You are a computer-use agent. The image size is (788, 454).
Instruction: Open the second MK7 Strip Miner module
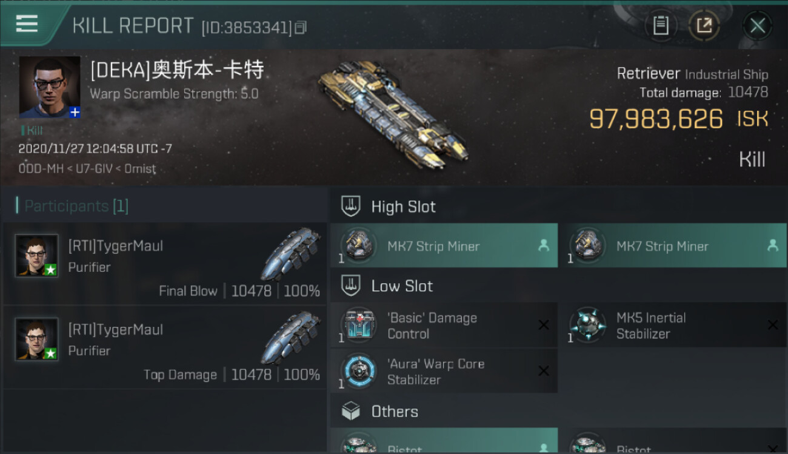pyautogui.click(x=673, y=246)
